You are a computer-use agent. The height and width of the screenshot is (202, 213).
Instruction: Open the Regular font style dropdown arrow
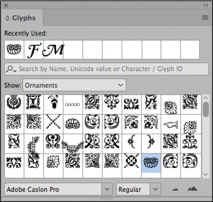point(155,189)
